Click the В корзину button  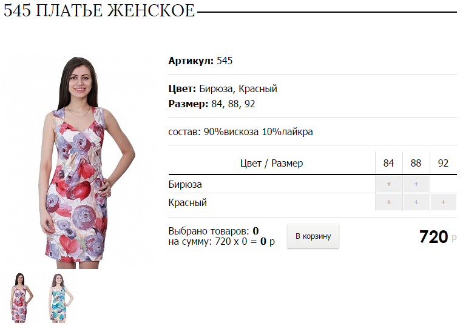pos(313,236)
